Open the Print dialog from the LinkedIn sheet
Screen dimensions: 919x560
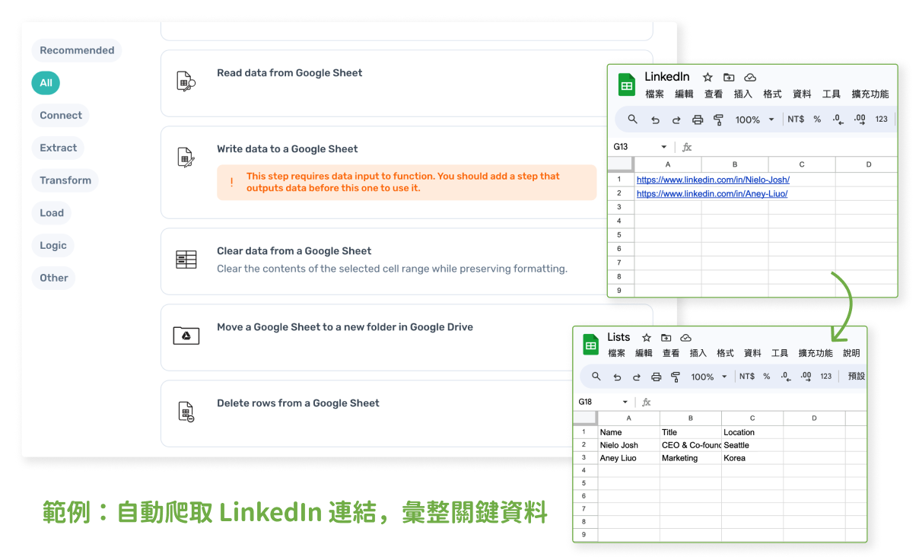pos(698,119)
